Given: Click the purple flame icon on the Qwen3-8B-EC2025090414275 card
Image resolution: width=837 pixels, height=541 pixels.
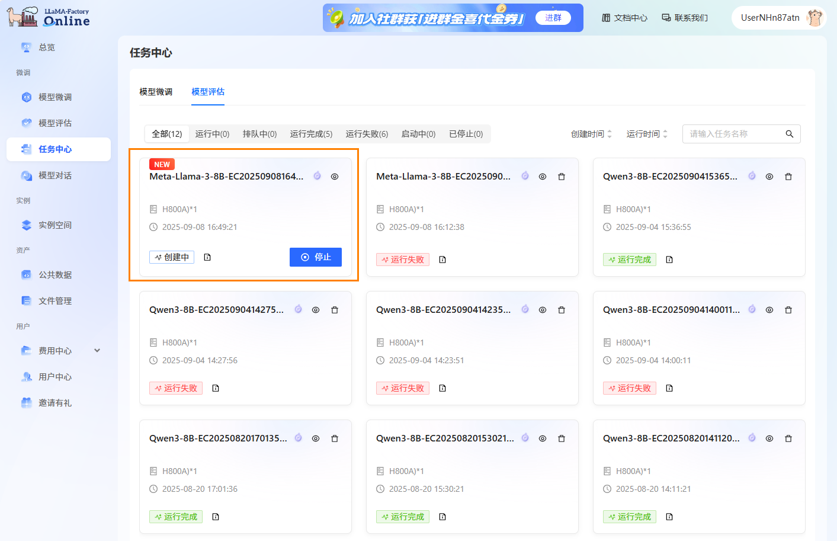Looking at the screenshot, I should [x=299, y=309].
